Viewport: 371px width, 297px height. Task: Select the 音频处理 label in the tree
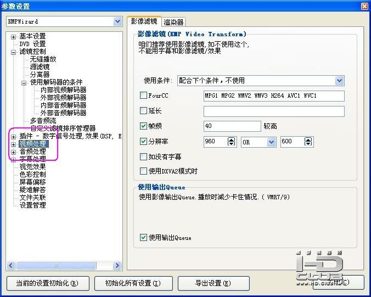[x=32, y=152]
